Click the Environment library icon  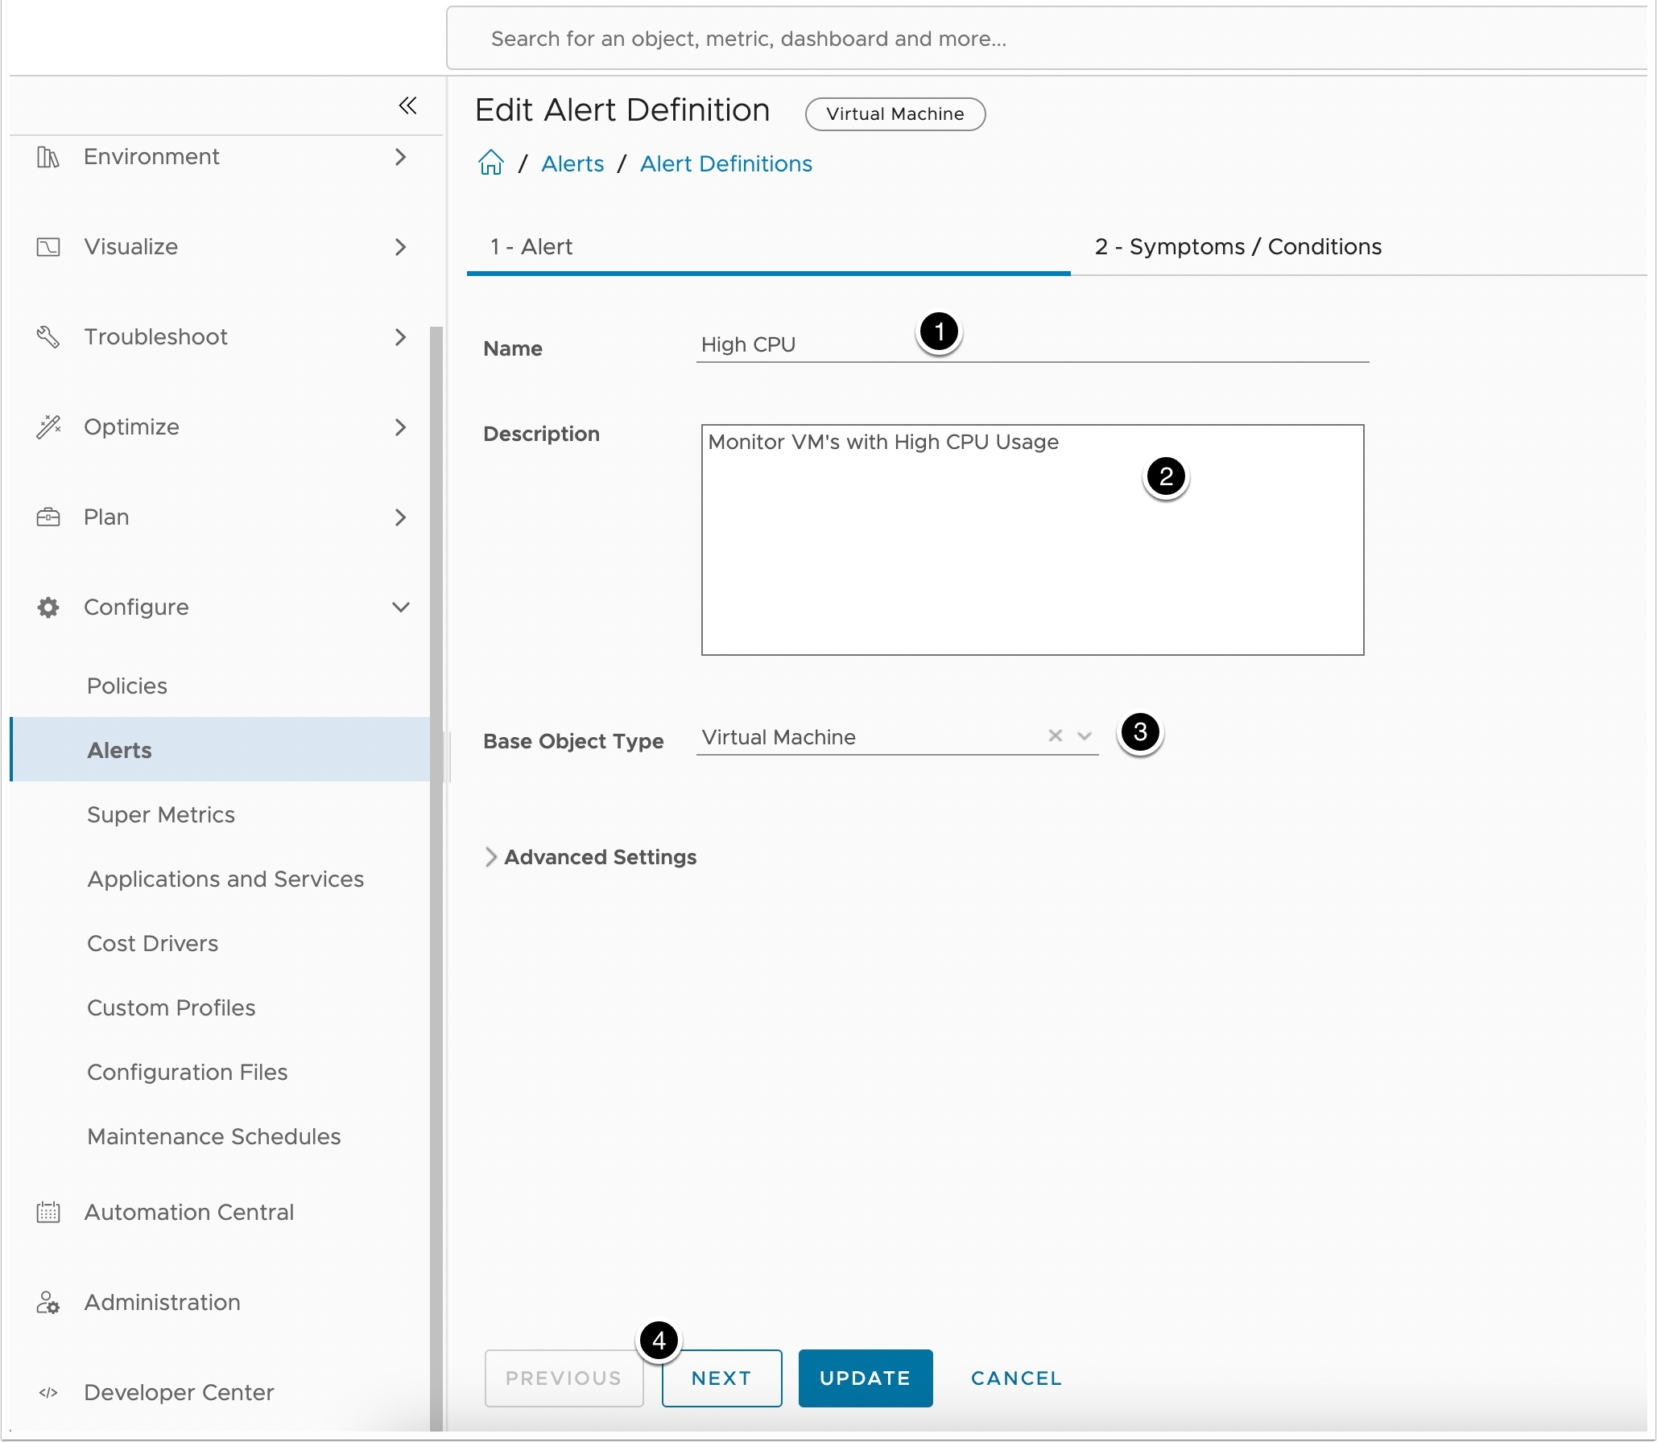coord(48,157)
